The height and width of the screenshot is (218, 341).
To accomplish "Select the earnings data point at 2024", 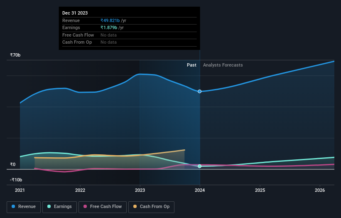I will point(200,166).
